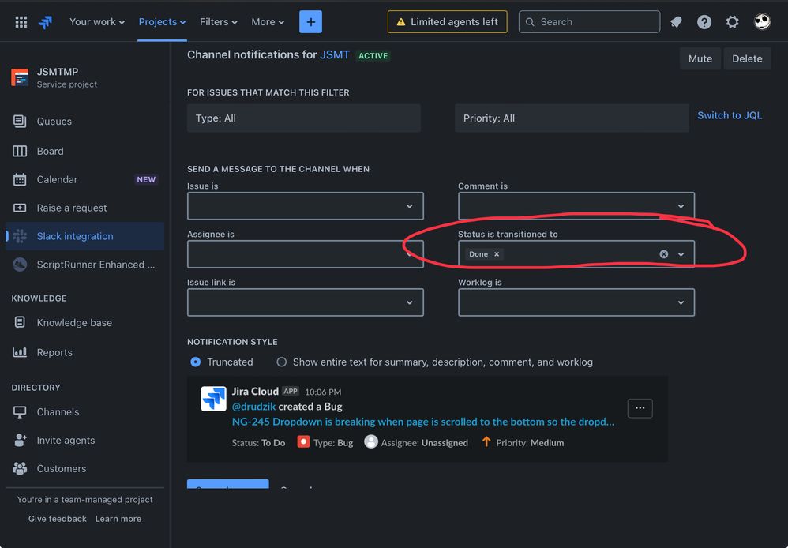Open Raise a request in sidebar
This screenshot has height=548, width=788.
point(84,208)
